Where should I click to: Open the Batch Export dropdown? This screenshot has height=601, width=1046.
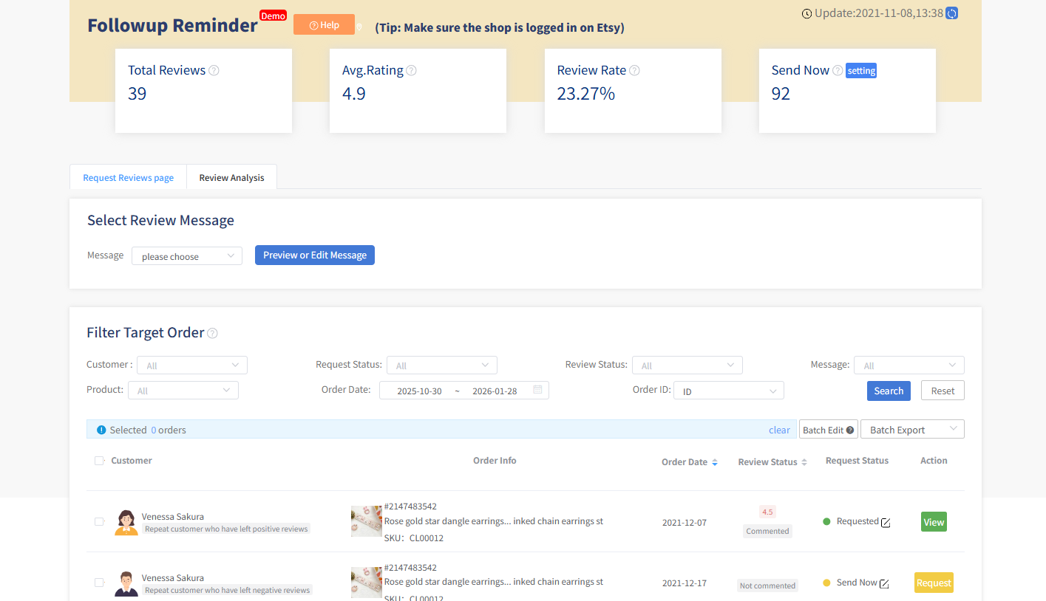pyautogui.click(x=911, y=429)
